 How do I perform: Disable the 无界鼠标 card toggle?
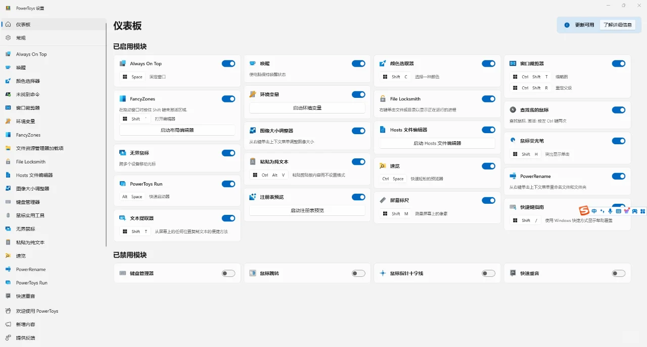click(228, 153)
